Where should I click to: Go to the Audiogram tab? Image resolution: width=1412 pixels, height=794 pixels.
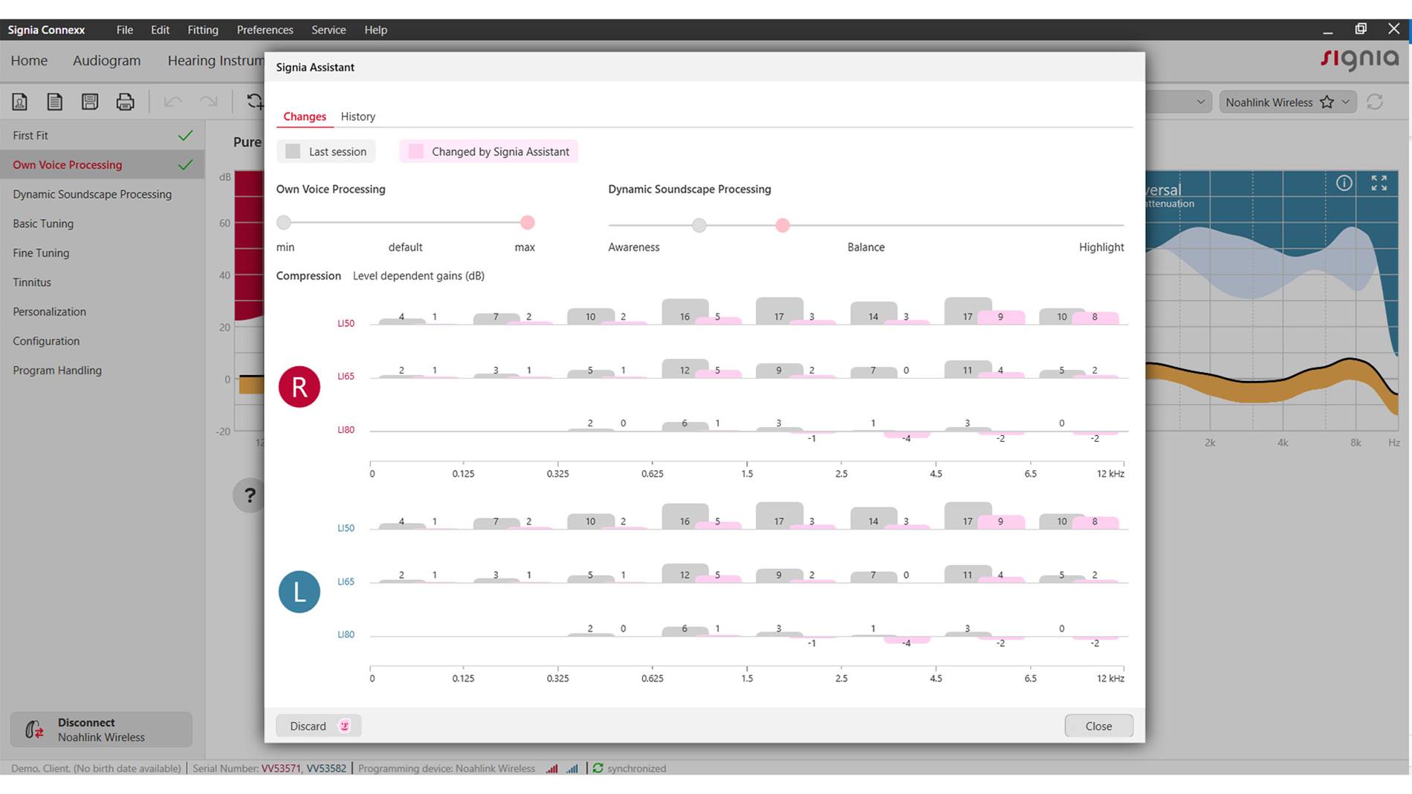click(106, 61)
